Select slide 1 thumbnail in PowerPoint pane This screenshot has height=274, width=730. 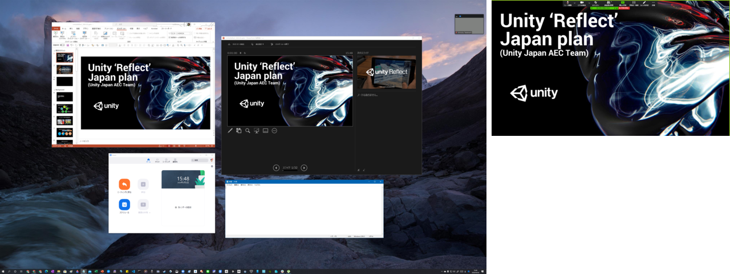click(64, 58)
